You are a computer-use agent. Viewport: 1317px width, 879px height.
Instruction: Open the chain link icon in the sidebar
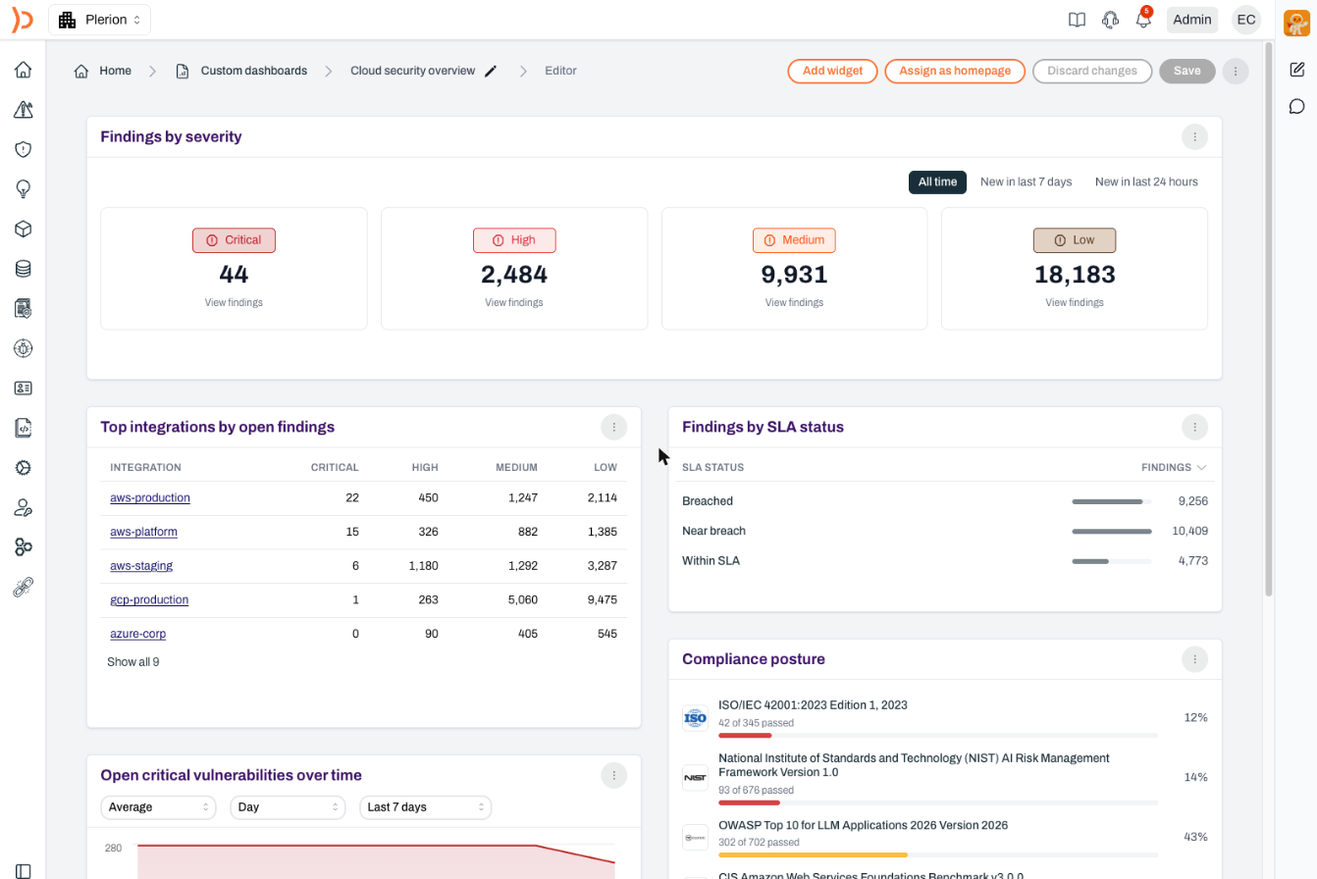pos(23,587)
